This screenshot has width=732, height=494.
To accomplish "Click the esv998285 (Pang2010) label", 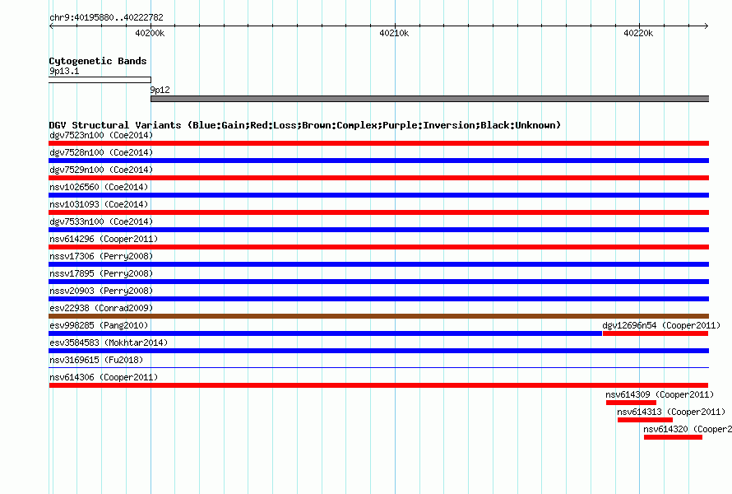I will coord(99,326).
